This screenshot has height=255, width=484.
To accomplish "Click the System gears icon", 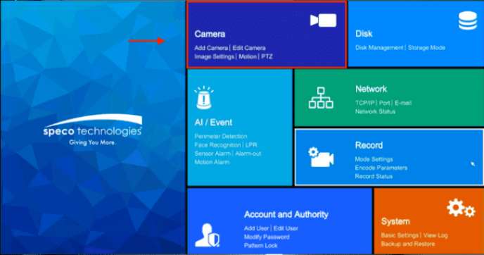I will [x=461, y=208].
